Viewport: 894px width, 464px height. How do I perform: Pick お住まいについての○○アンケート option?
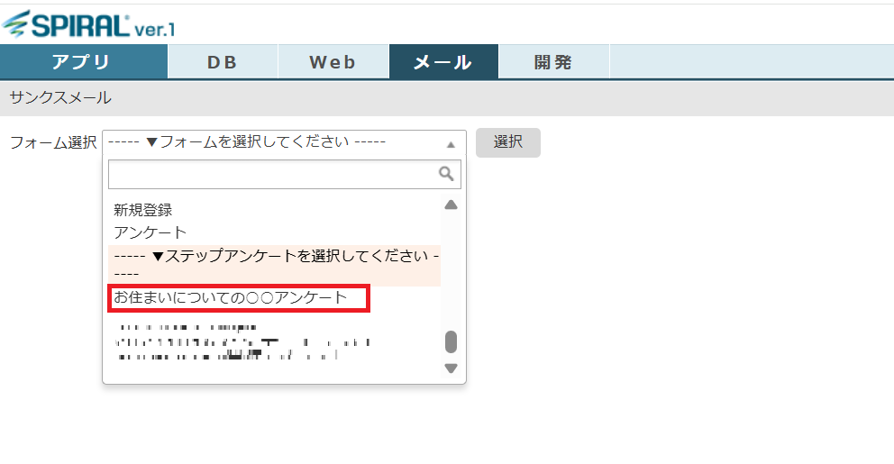[x=231, y=298]
